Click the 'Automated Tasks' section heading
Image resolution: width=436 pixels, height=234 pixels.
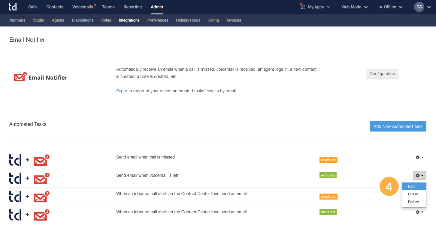click(28, 124)
